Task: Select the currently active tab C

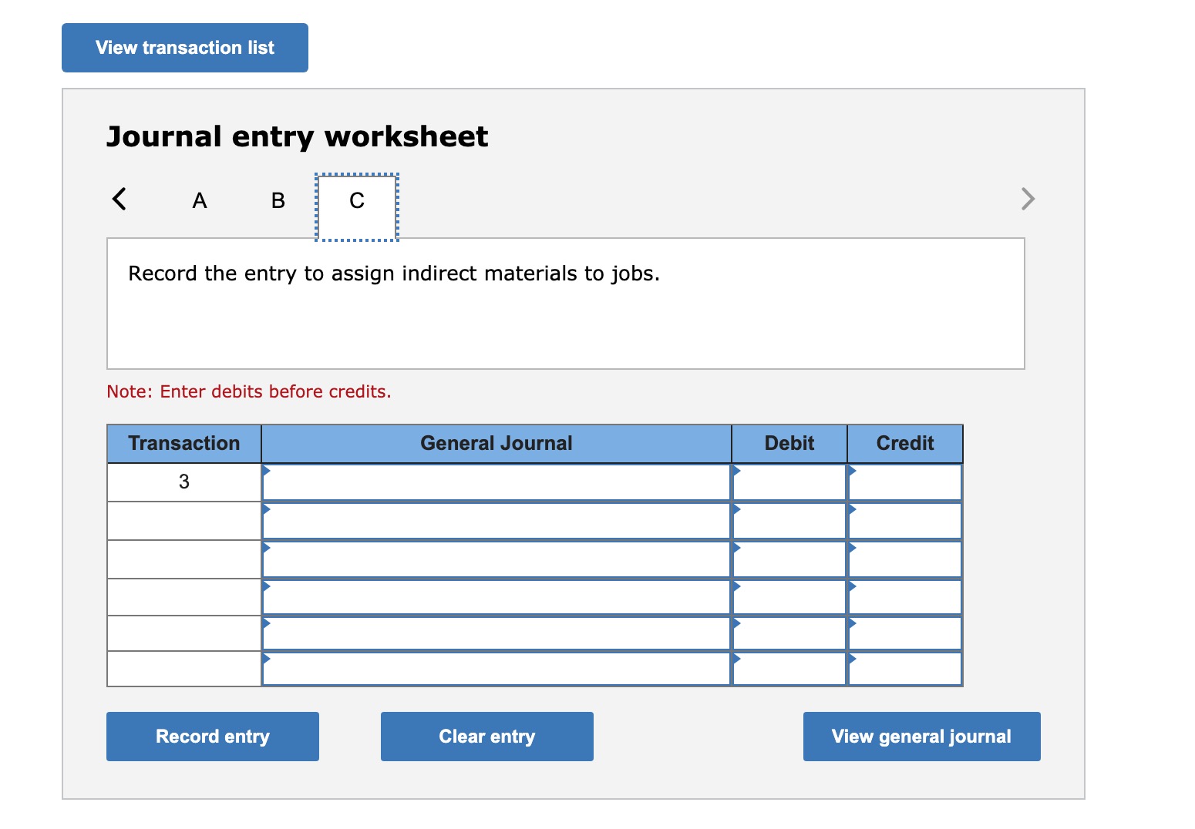Action: pyautogui.click(x=355, y=200)
